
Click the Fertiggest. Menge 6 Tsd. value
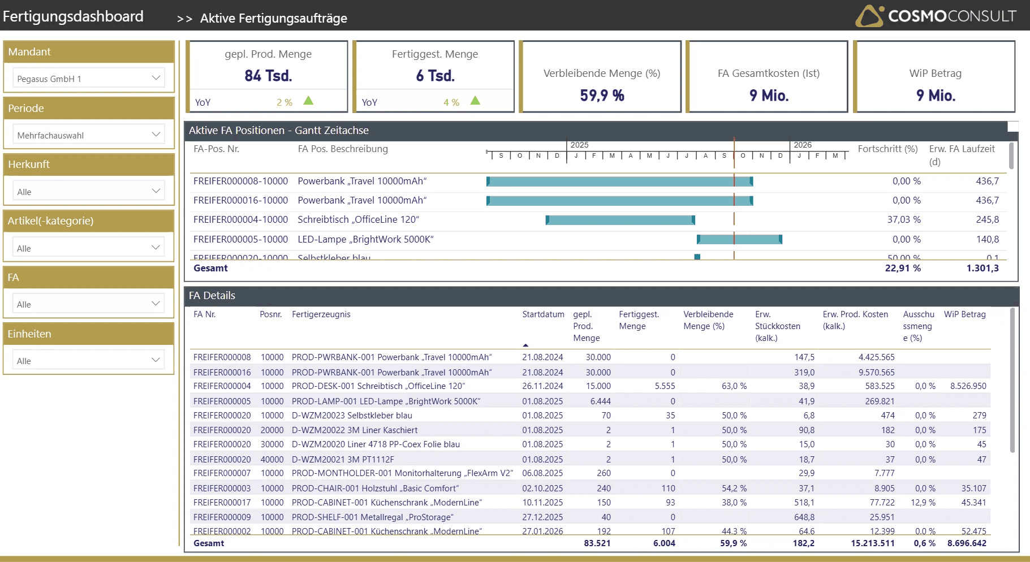(435, 75)
